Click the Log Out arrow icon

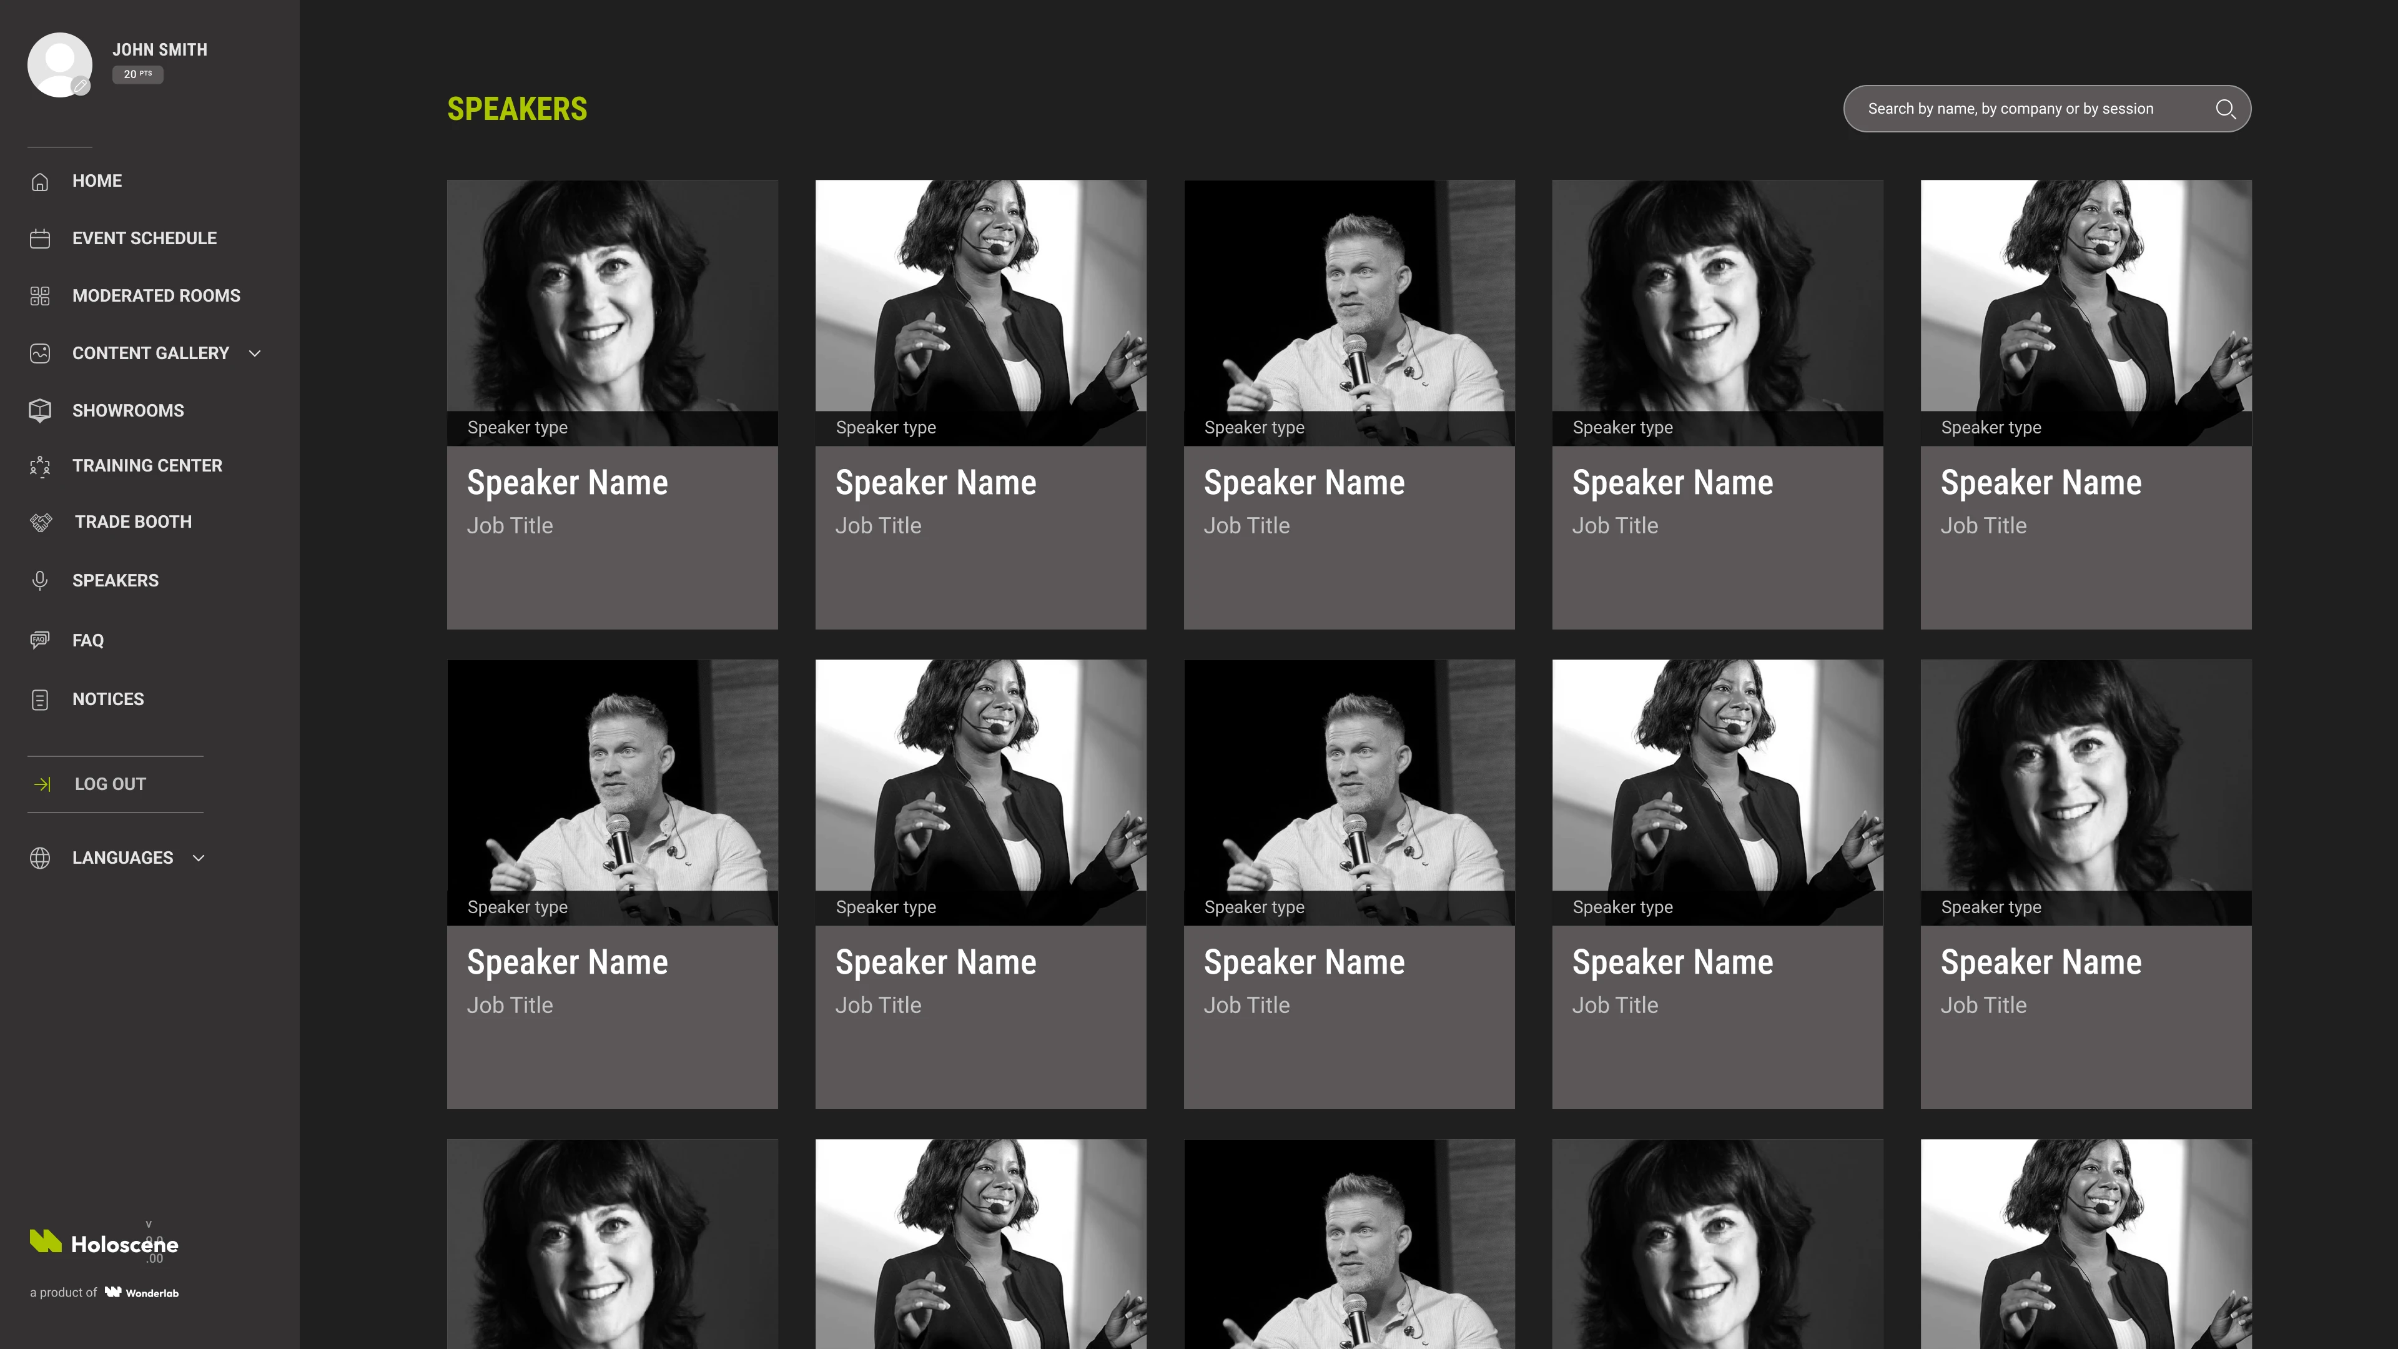43,785
